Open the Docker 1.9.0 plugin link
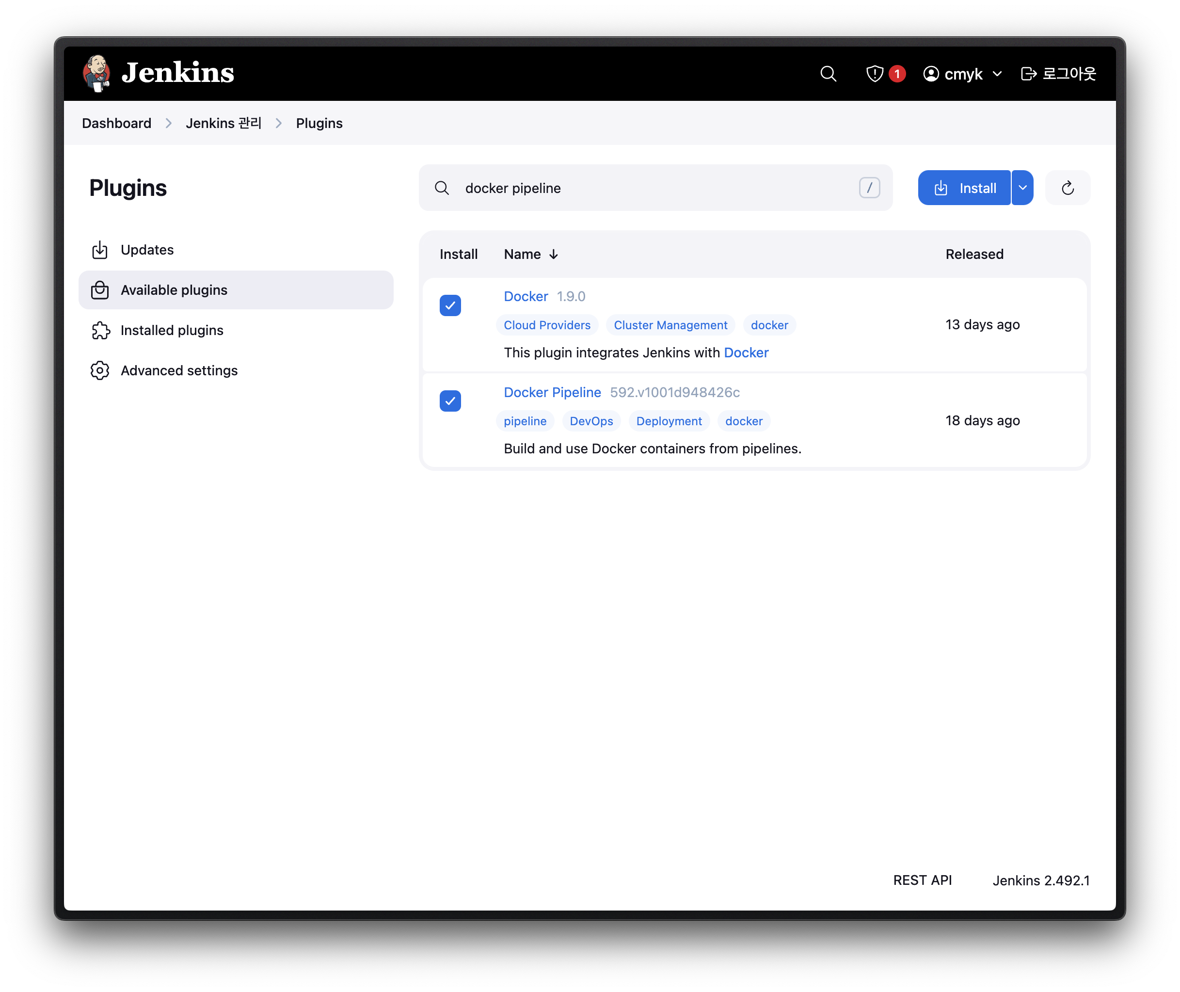 526,296
